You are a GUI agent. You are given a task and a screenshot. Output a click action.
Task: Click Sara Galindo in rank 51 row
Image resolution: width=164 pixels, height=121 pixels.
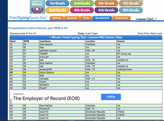pos(46,44)
